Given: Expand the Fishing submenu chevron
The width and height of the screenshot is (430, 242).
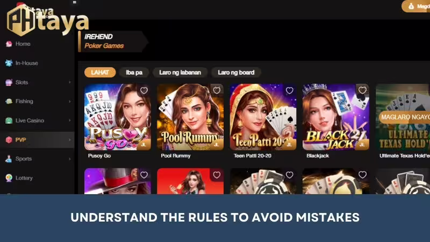Looking at the screenshot, I should pos(70,101).
